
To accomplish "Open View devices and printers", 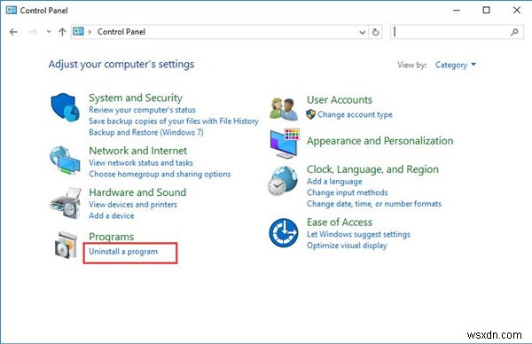I will pyautogui.click(x=133, y=205).
